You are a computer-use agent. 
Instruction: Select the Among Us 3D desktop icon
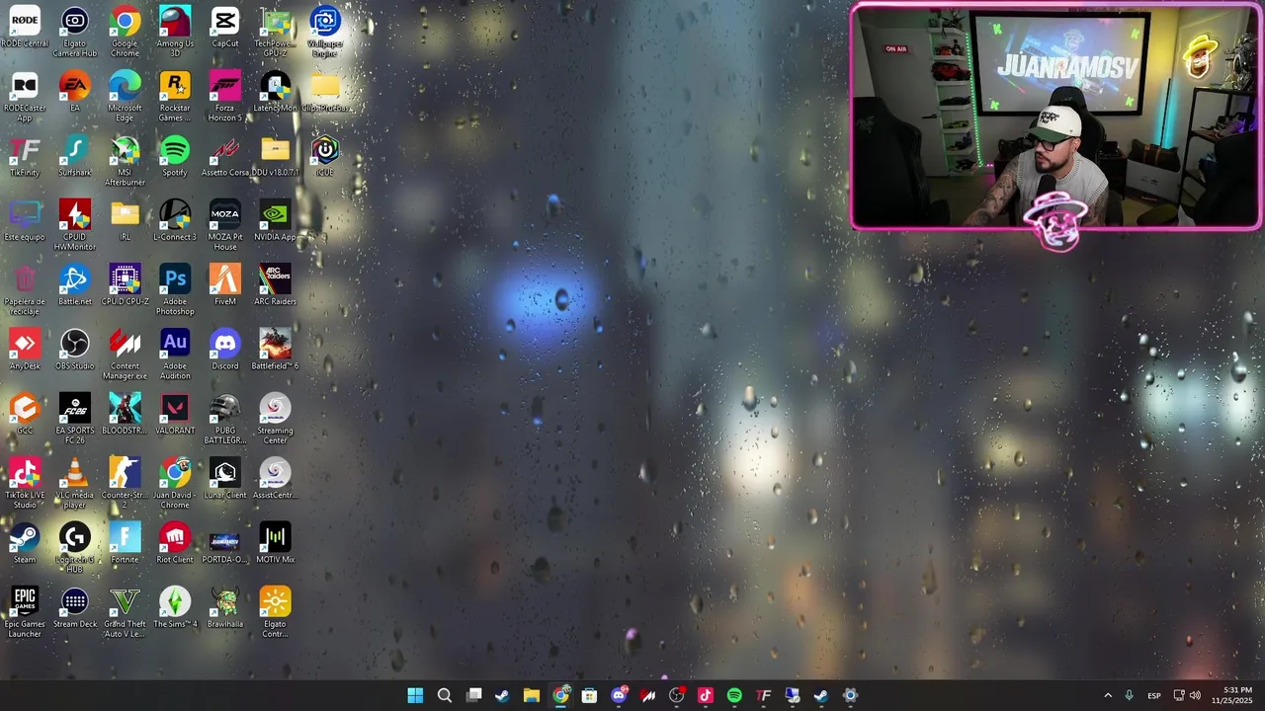(175, 32)
